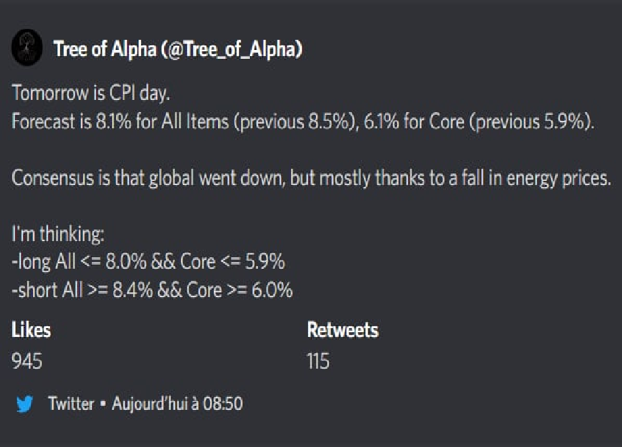This screenshot has height=447, width=622.
Task: Click 'Core <= 5.9%' in long line
Action: point(232,262)
